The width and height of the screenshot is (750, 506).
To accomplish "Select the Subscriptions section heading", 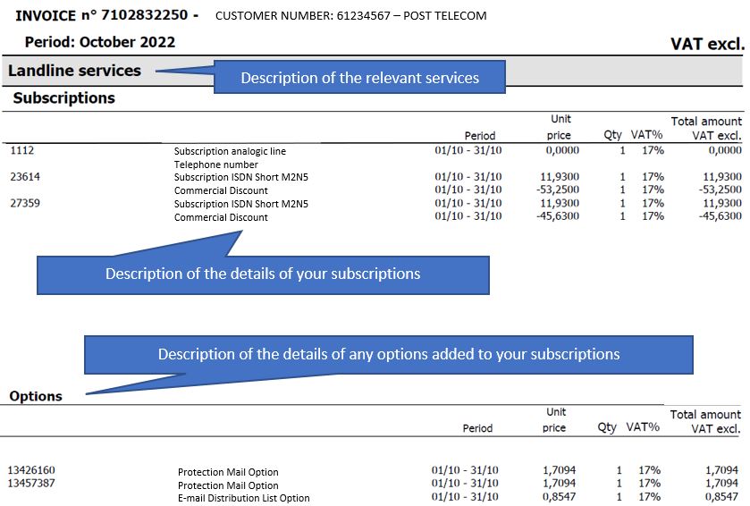I will point(64,98).
